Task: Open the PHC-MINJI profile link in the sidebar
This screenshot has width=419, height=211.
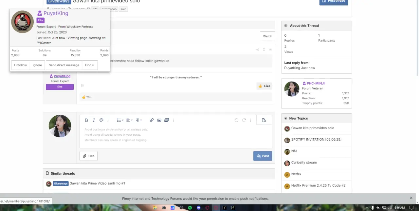Action: (x=316, y=83)
